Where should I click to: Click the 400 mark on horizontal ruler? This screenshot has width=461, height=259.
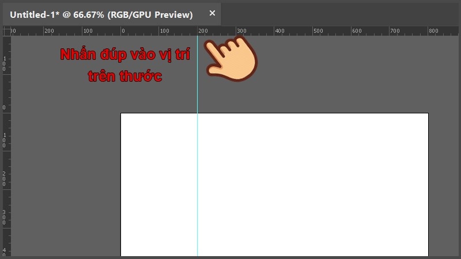pos(279,31)
